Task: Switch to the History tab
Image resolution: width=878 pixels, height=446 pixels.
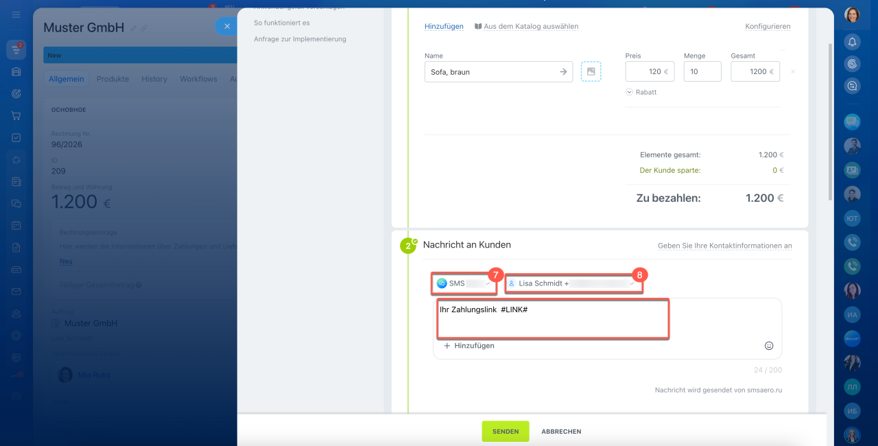Action: point(154,79)
